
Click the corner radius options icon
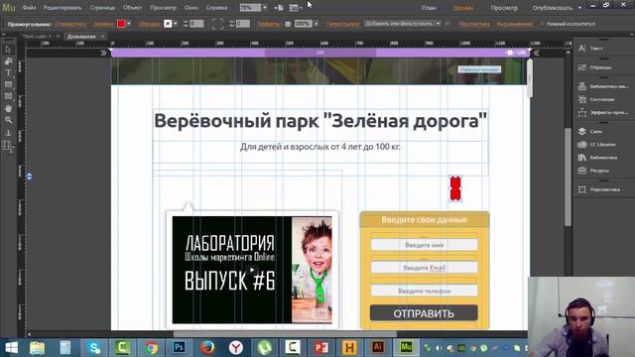point(217,24)
